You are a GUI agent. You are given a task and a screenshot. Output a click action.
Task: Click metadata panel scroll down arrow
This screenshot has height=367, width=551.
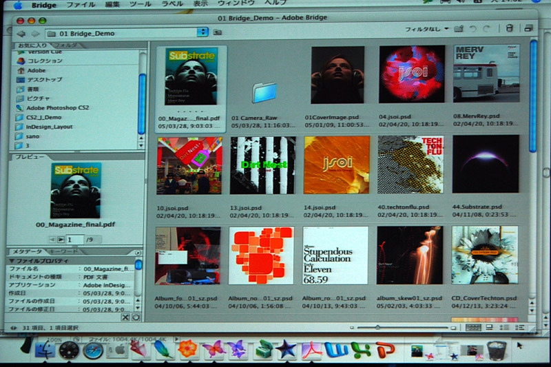138,308
